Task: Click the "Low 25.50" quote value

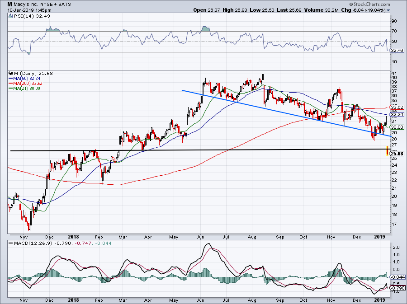Action: (262, 10)
